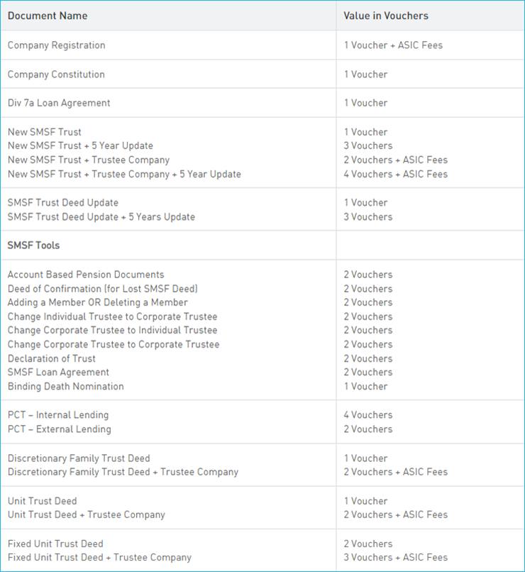This screenshot has width=525, height=572.
Task: Click the Binding Death Nomination entry
Action: 65,387
